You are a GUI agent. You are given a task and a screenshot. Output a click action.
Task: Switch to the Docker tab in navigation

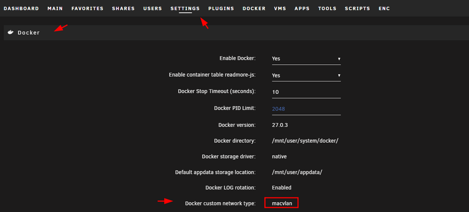pos(254,8)
